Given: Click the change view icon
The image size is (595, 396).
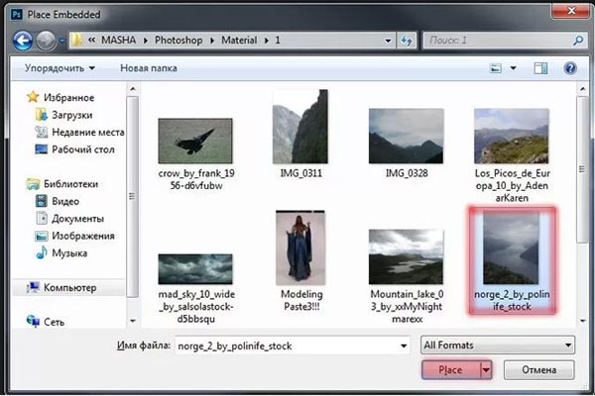Looking at the screenshot, I should pyautogui.click(x=496, y=68).
